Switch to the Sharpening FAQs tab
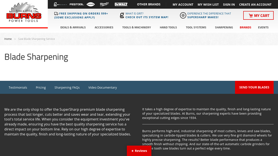The height and width of the screenshot is (156, 278). click(67, 87)
